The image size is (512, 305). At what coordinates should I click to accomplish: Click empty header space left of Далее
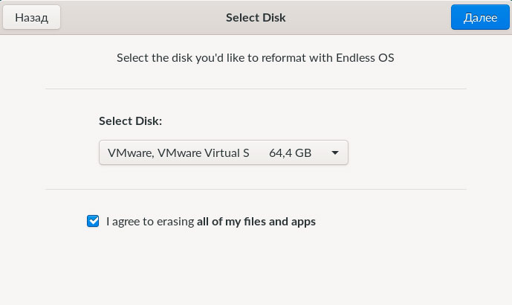(386, 17)
